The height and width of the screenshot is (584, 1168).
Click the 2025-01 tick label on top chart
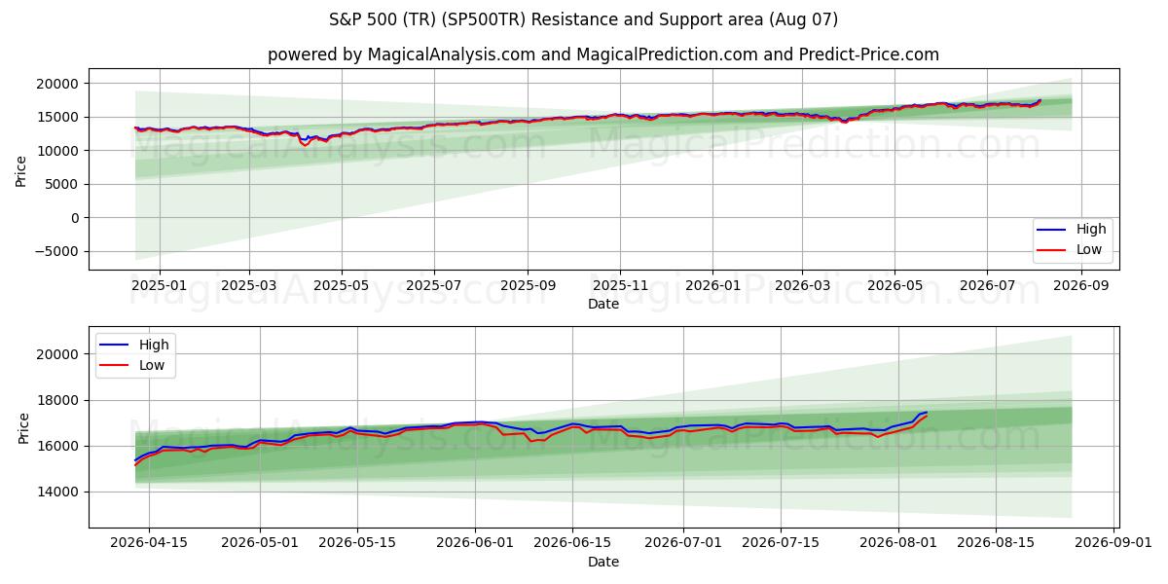[158, 286]
